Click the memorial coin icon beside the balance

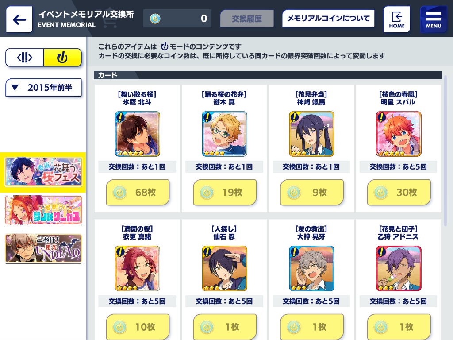(155, 19)
